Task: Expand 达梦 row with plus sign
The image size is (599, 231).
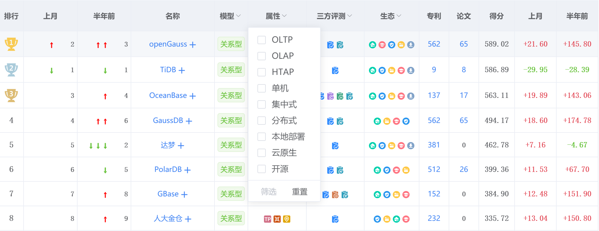Action: coord(181,146)
